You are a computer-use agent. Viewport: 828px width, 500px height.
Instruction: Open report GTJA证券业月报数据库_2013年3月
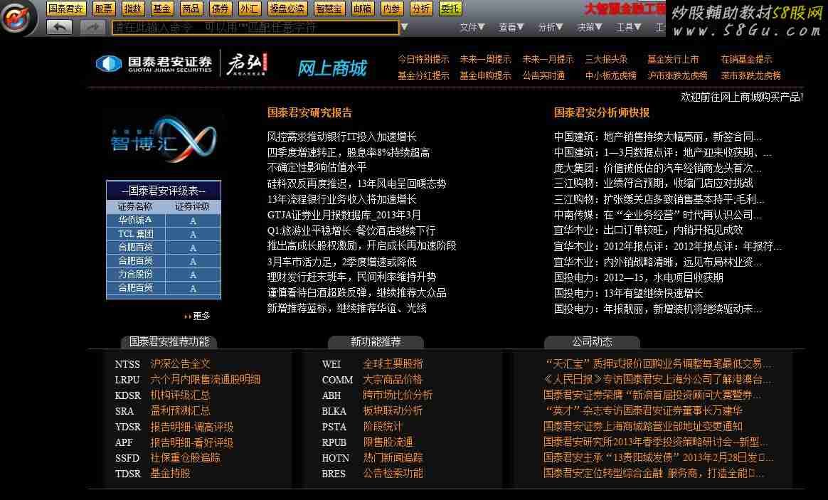click(x=344, y=215)
